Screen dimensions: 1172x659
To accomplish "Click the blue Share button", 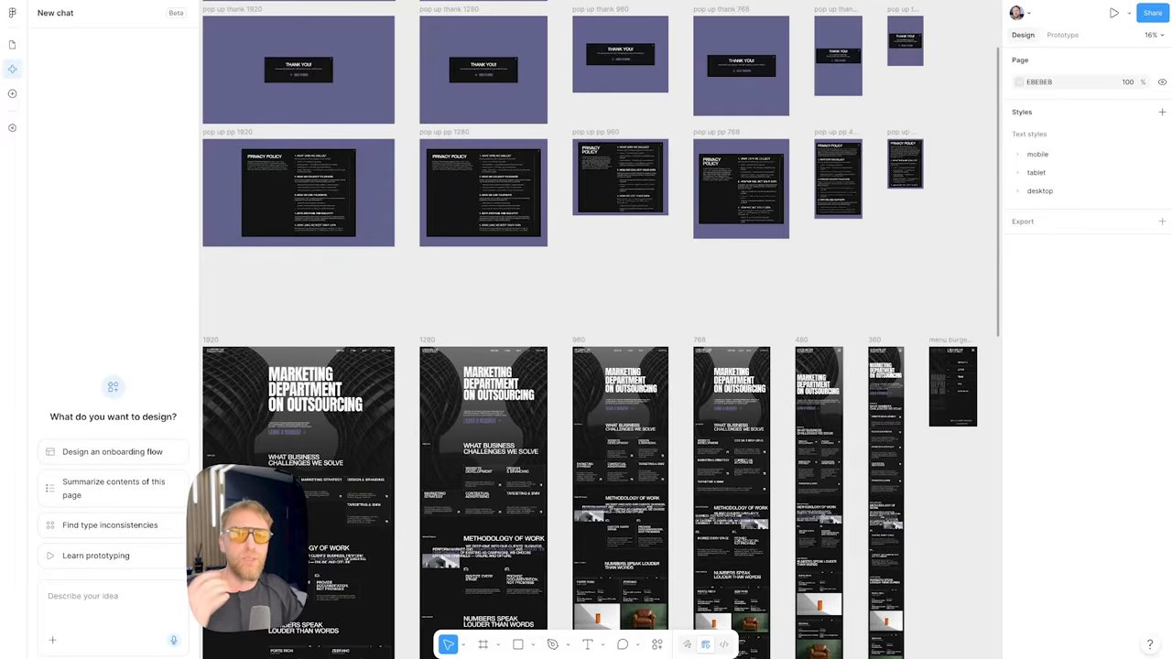I will point(1153,13).
